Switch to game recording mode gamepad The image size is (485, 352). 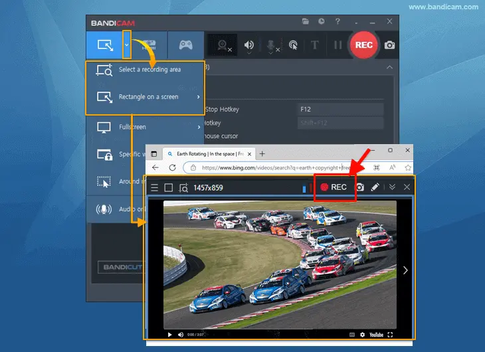click(185, 45)
